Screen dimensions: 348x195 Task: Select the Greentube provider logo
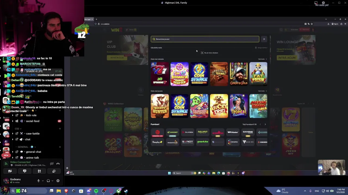tap(203, 142)
